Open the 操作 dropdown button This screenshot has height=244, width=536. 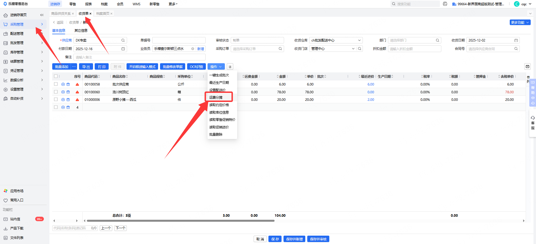pos(216,67)
